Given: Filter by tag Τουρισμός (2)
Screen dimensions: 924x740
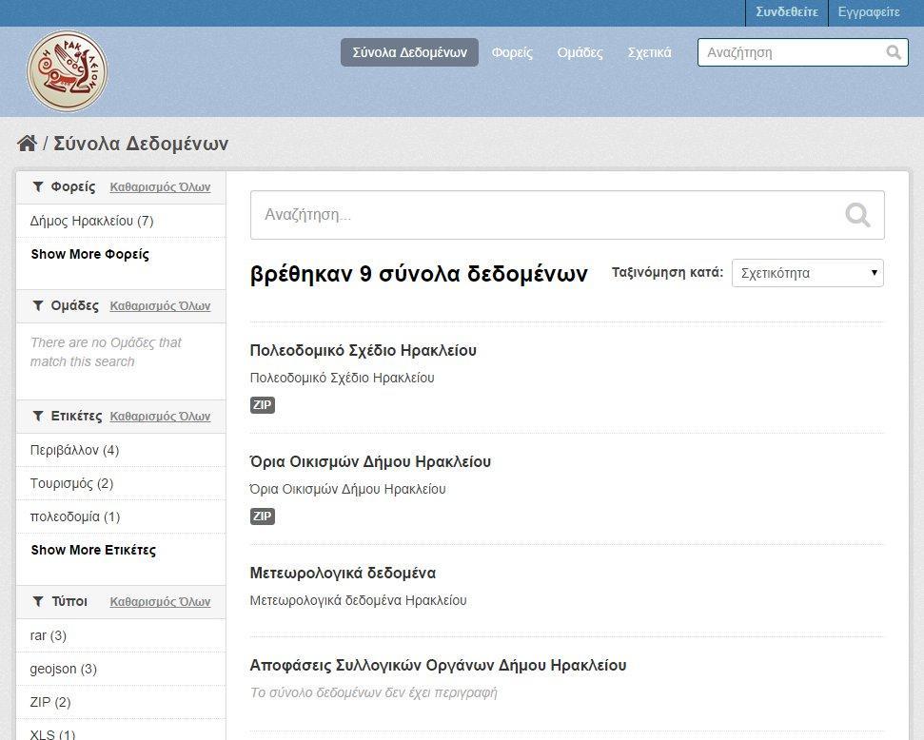Looking at the screenshot, I should pyautogui.click(x=121, y=484).
